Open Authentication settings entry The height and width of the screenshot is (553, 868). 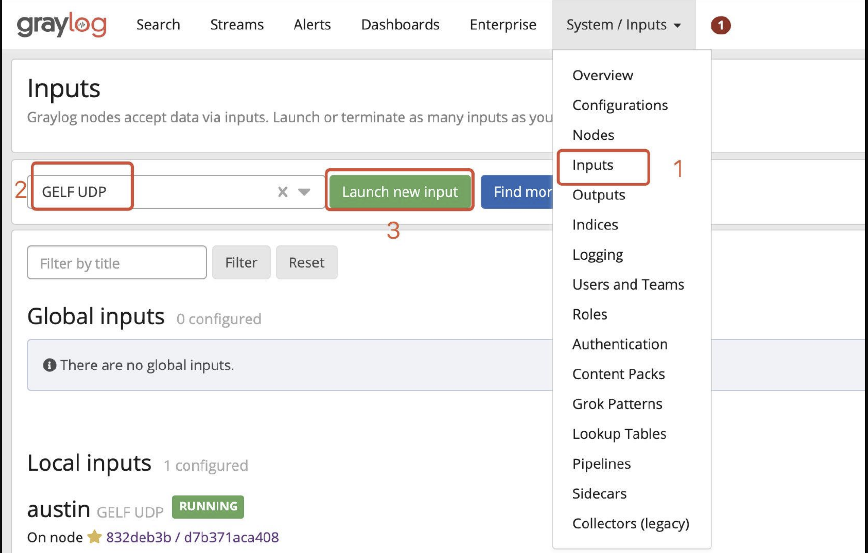620,344
